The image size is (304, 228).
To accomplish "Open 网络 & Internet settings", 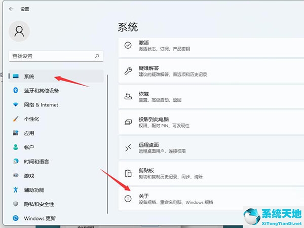I will (x=41, y=105).
